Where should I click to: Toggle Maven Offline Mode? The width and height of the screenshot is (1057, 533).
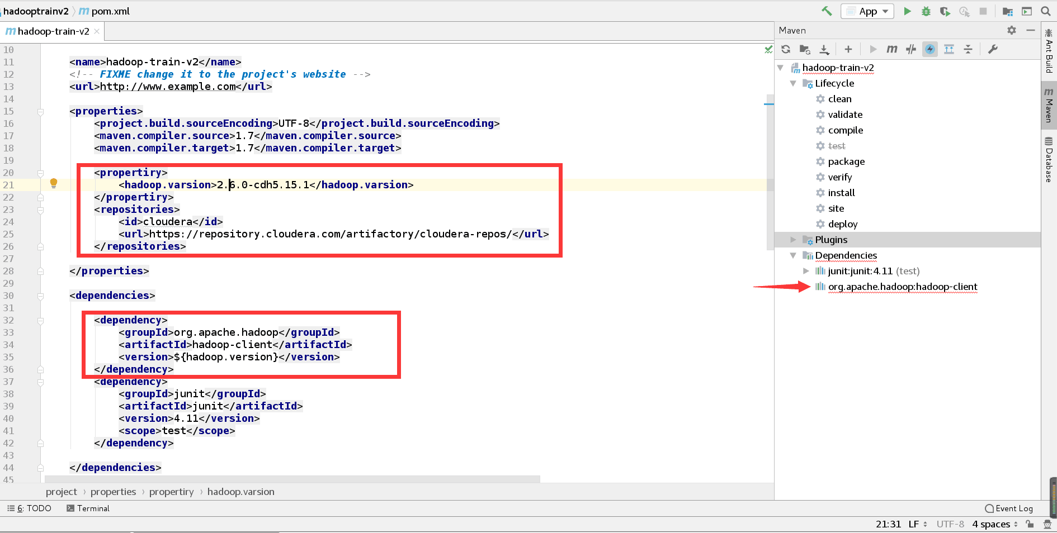(x=911, y=49)
